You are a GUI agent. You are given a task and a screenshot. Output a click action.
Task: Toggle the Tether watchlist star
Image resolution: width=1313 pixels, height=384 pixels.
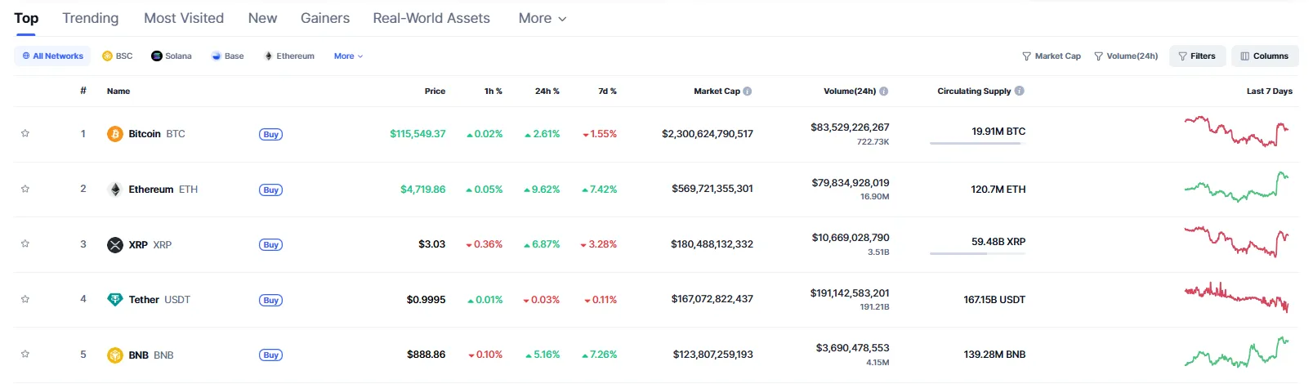click(x=25, y=299)
